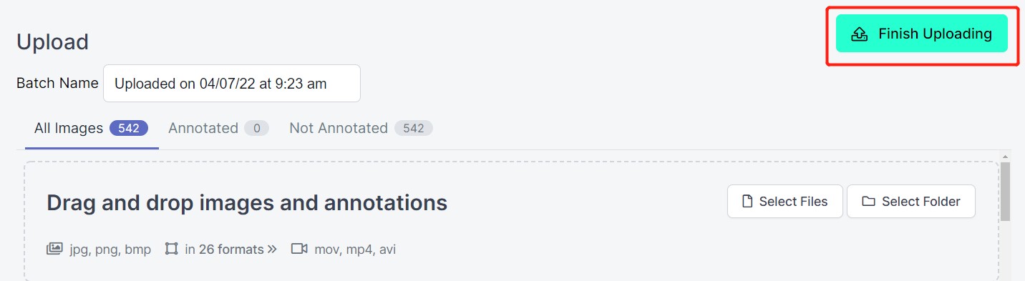Click the annotation bounding box icon

171,249
